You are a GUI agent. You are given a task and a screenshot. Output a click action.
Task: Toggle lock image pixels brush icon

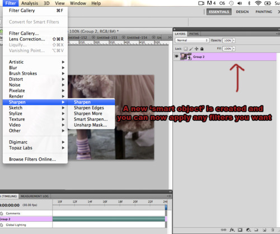tap(191, 49)
